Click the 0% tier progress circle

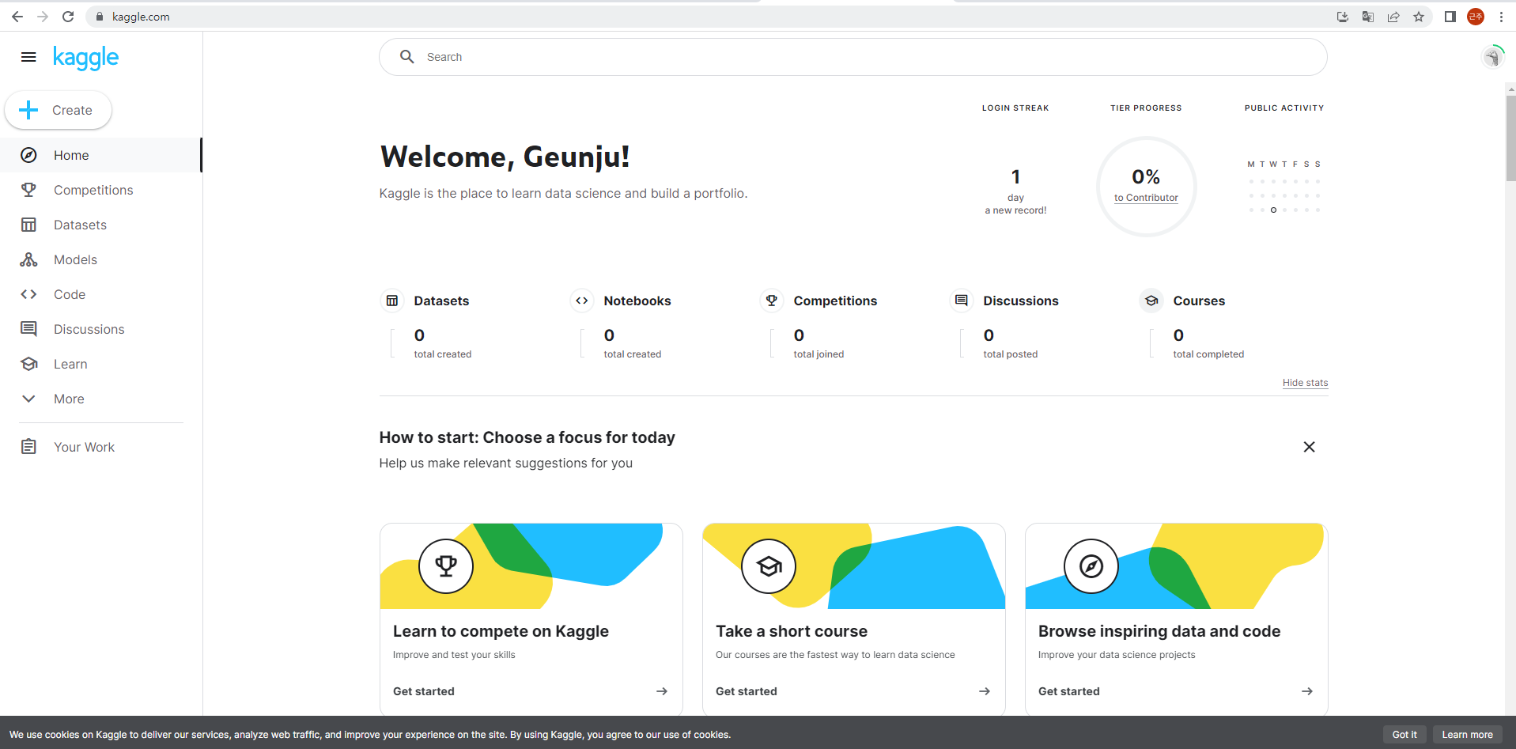click(1146, 187)
